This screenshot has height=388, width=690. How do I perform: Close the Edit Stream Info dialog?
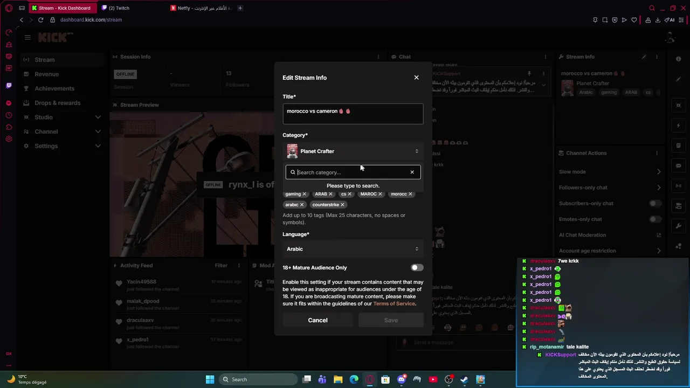(x=416, y=78)
